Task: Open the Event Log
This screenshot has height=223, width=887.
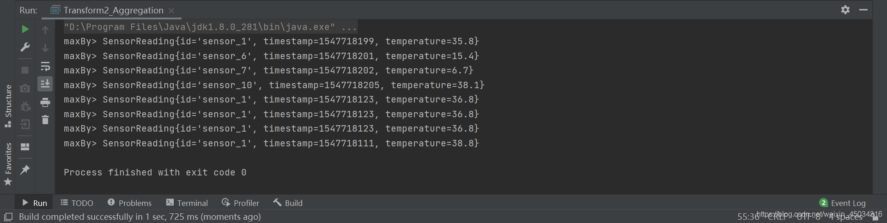Action: click(842, 203)
